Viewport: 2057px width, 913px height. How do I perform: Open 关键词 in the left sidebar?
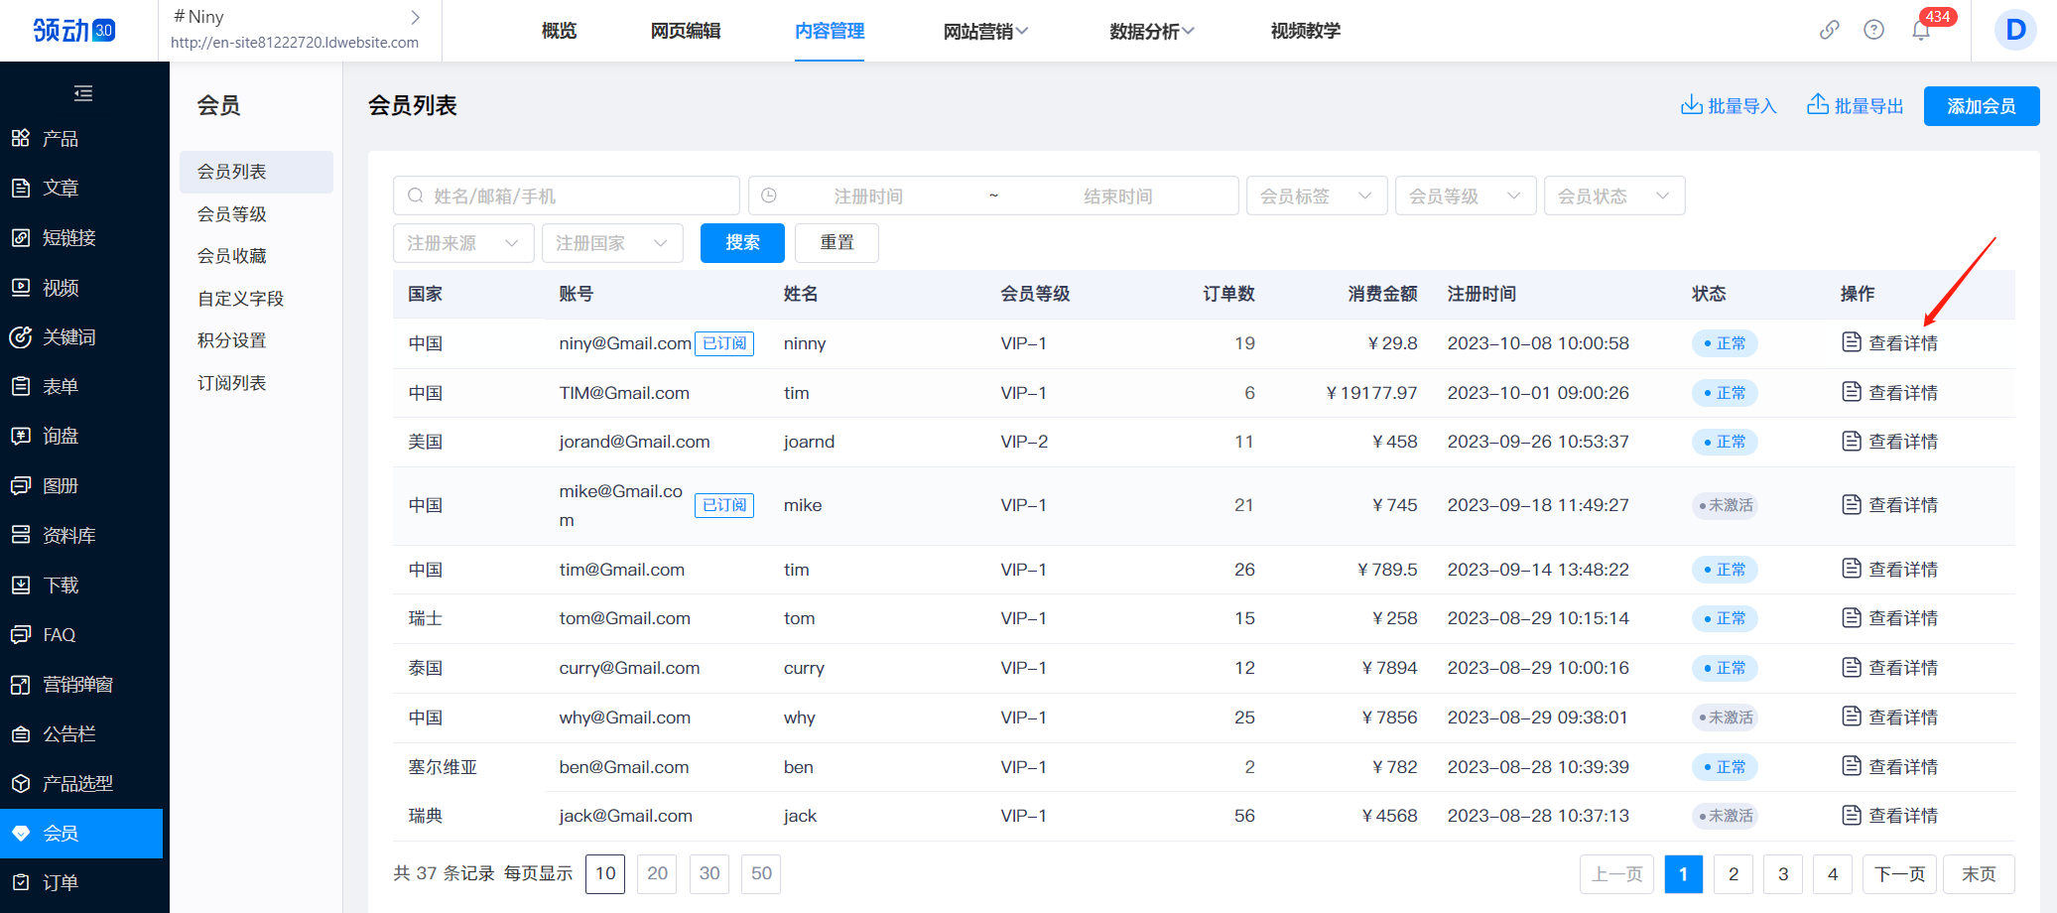pos(68,337)
